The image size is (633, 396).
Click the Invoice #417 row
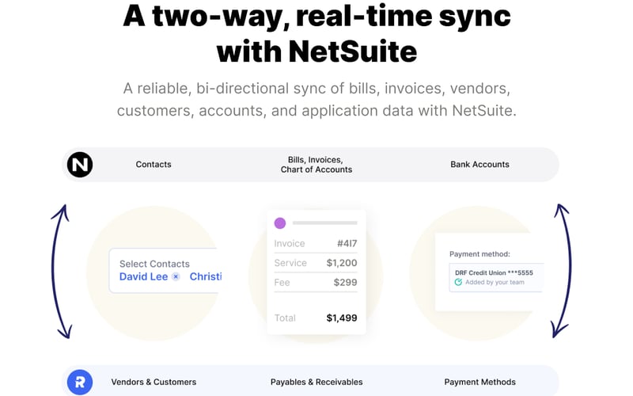316,244
